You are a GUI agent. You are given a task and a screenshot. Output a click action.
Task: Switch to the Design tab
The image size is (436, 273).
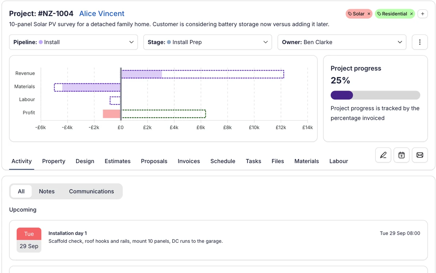(85, 161)
